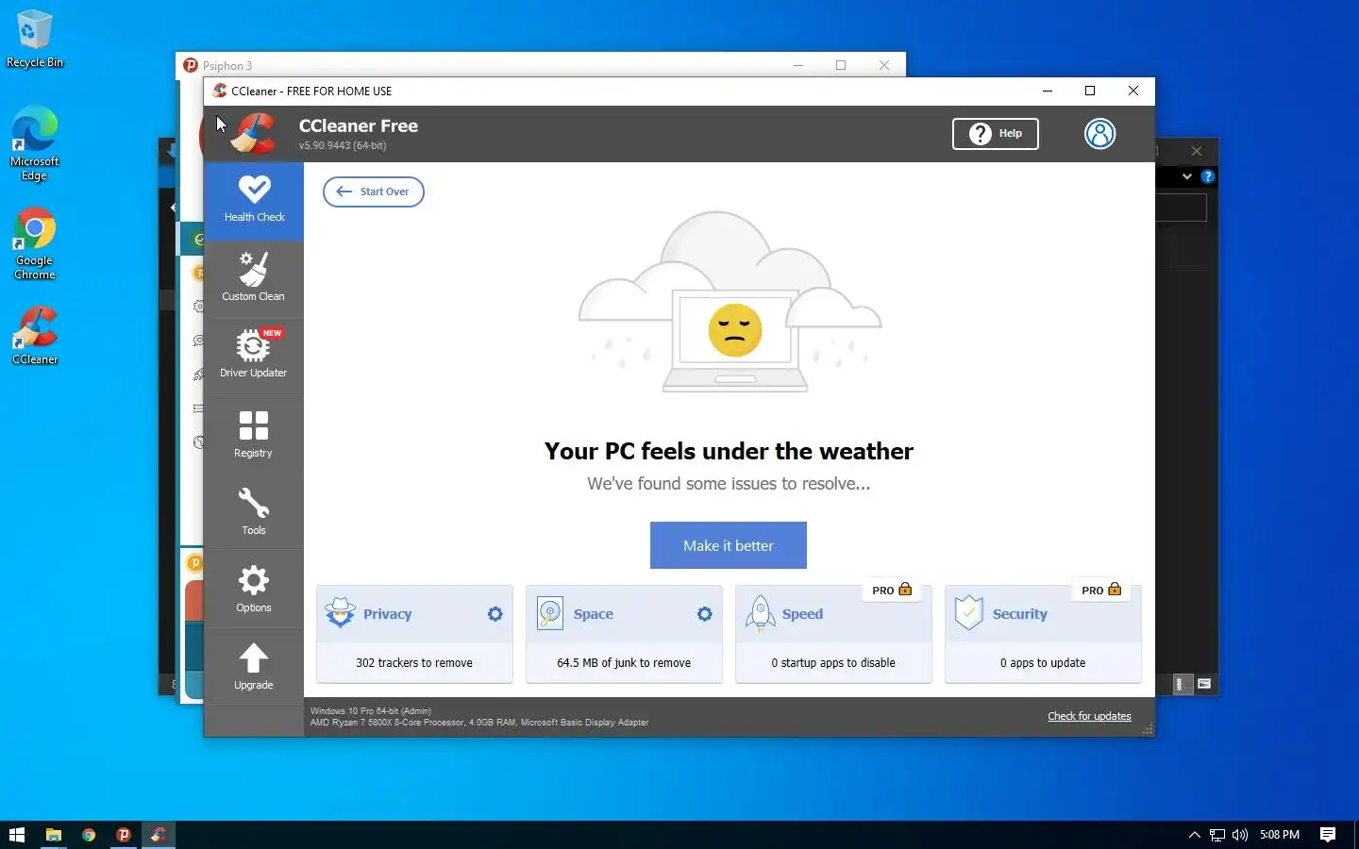Screen dimensions: 1359x849
Task: Click '64.5 MB of junk to remove'
Action: point(624,663)
